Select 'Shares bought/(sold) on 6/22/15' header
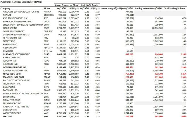Screen dimensions: 187x118 (x=117, y=8)
